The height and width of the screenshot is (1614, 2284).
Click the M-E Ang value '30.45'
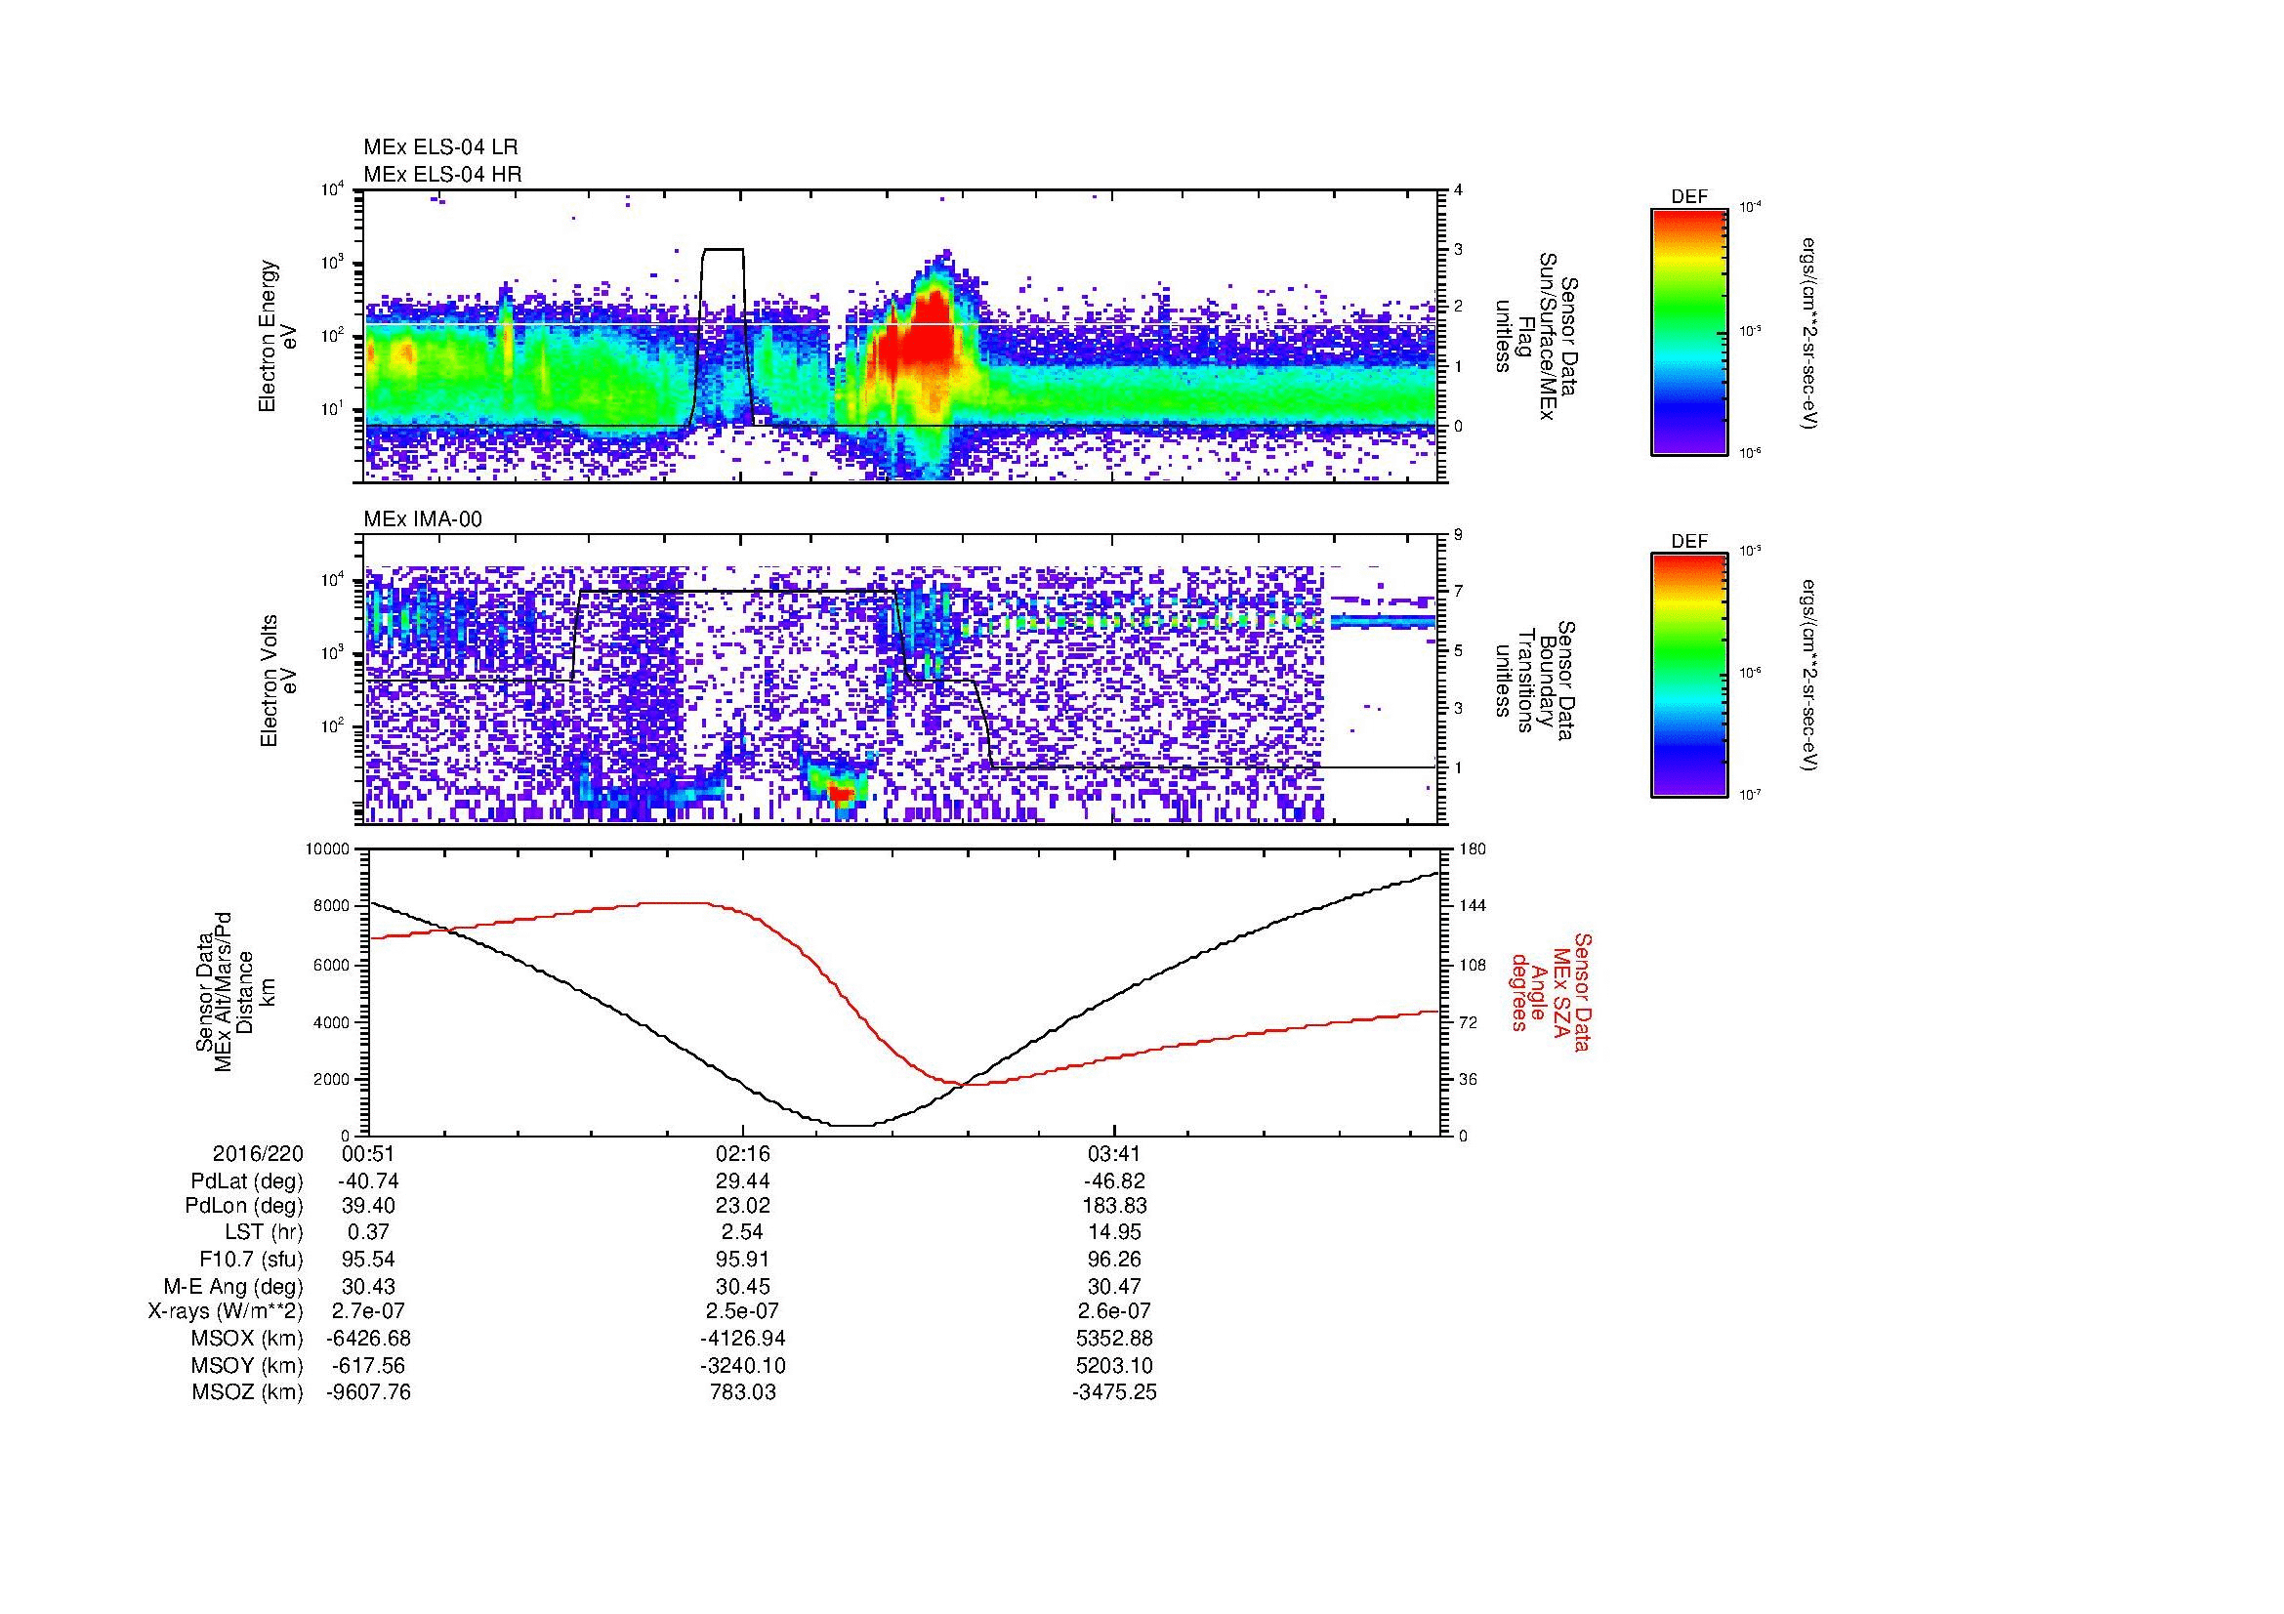click(x=742, y=1287)
